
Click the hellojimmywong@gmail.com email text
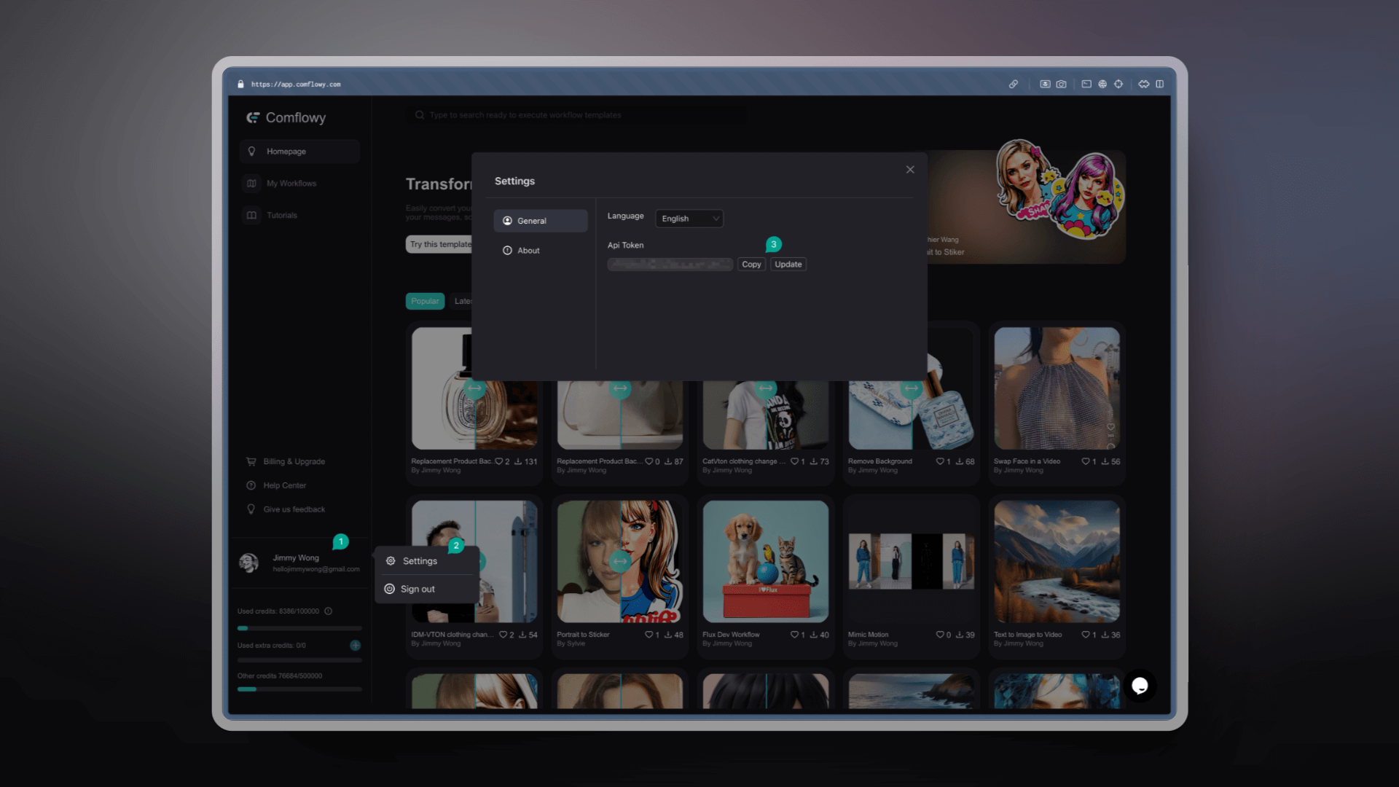point(316,569)
